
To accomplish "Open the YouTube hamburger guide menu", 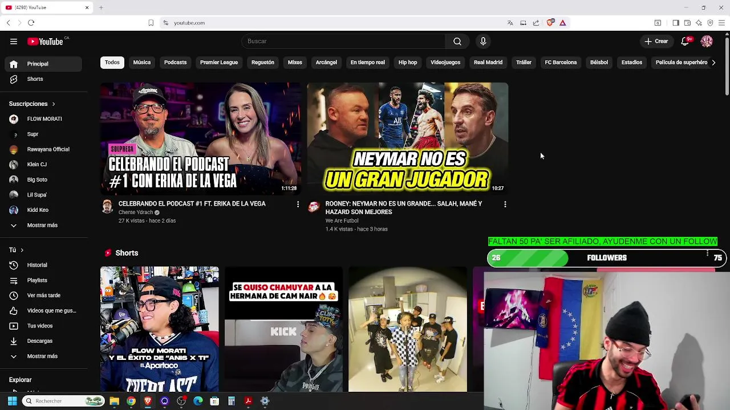I will pyautogui.click(x=14, y=41).
